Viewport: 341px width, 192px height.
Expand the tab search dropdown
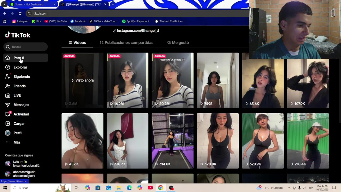[4, 4]
